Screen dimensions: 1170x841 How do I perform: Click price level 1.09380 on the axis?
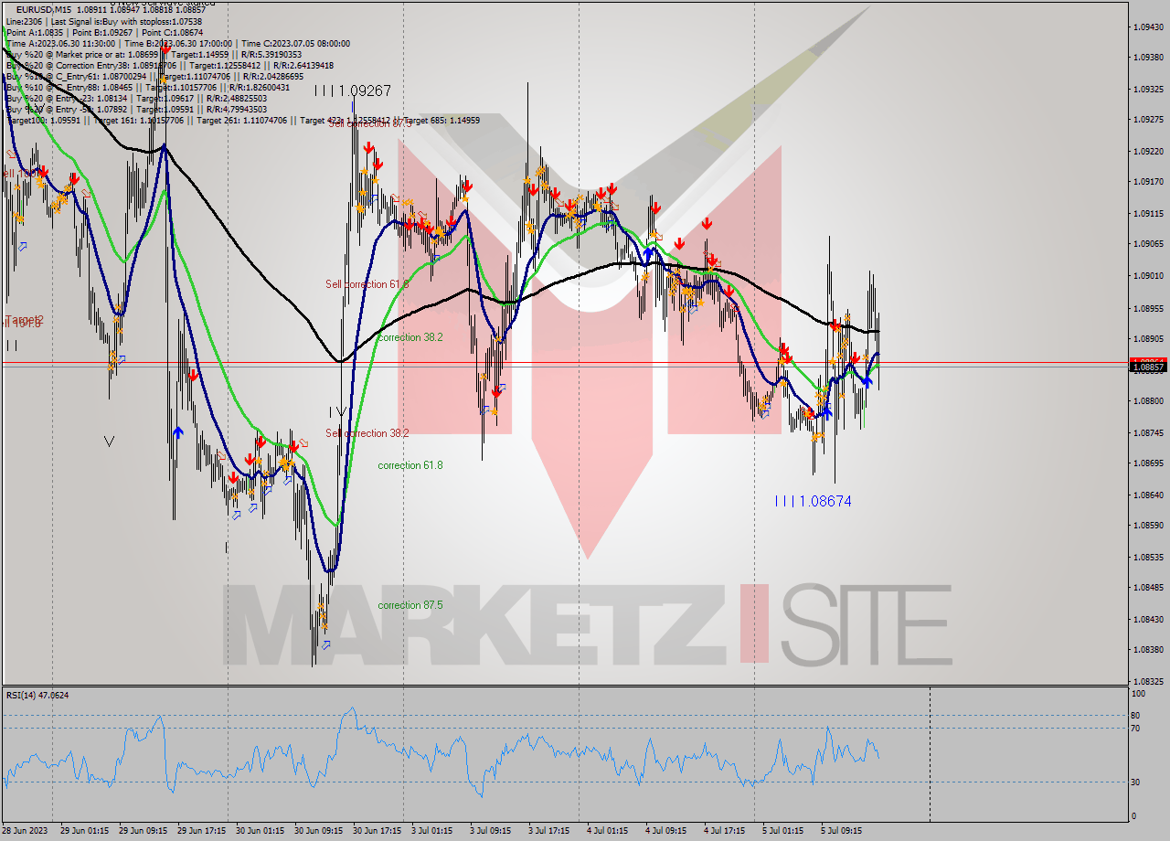(1147, 57)
